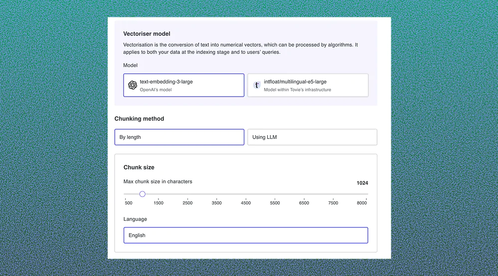
Task: Click the 7500 tick label
Action: [x=333, y=203]
